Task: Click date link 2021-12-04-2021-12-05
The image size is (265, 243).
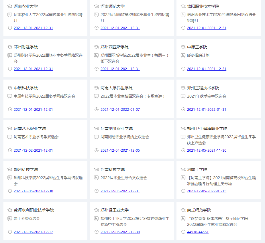Action: pyautogui.click(x=120, y=151)
